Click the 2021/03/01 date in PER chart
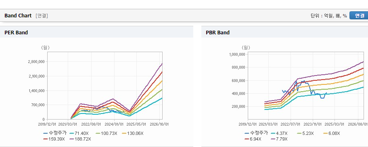Image resolution: width=368 pixels, height=147 pixels. click(68, 124)
